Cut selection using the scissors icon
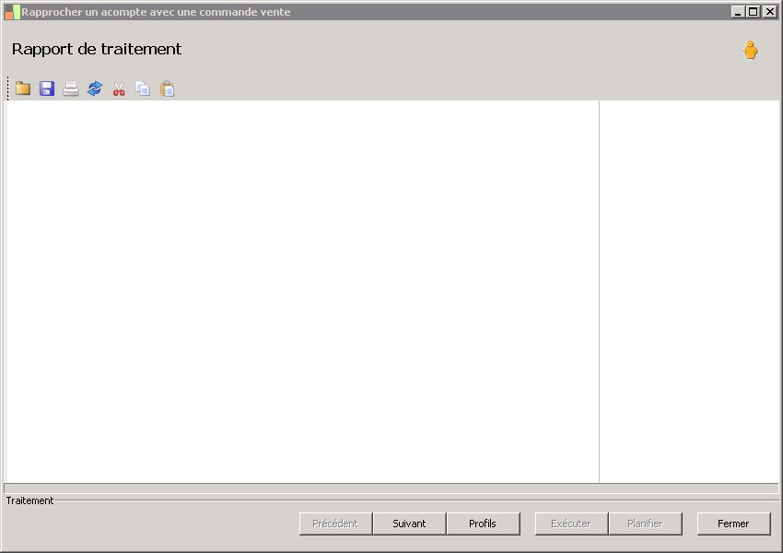This screenshot has height=553, width=783. coord(119,88)
